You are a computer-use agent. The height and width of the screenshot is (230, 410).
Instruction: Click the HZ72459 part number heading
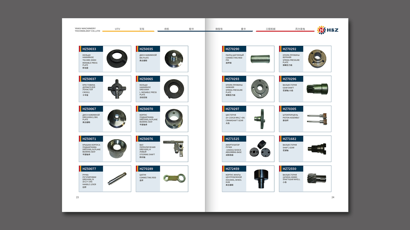pyautogui.click(x=232, y=169)
